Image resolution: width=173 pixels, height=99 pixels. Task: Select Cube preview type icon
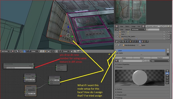click(167, 76)
